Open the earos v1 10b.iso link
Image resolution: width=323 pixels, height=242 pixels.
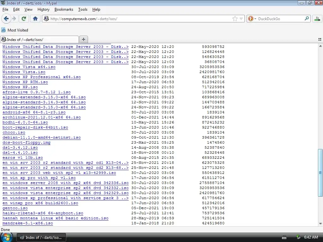tap(23, 158)
